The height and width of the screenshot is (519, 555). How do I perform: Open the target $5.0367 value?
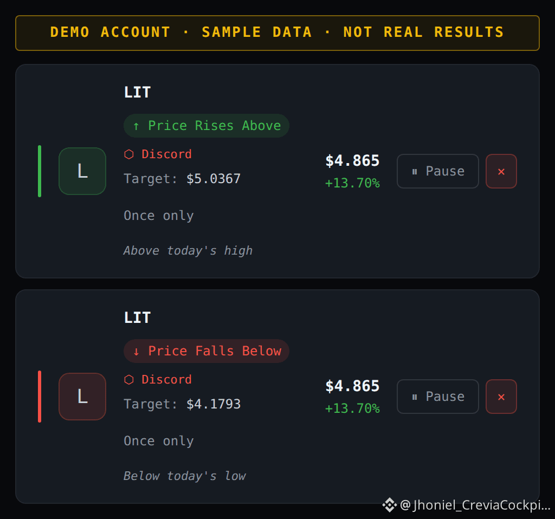click(214, 179)
